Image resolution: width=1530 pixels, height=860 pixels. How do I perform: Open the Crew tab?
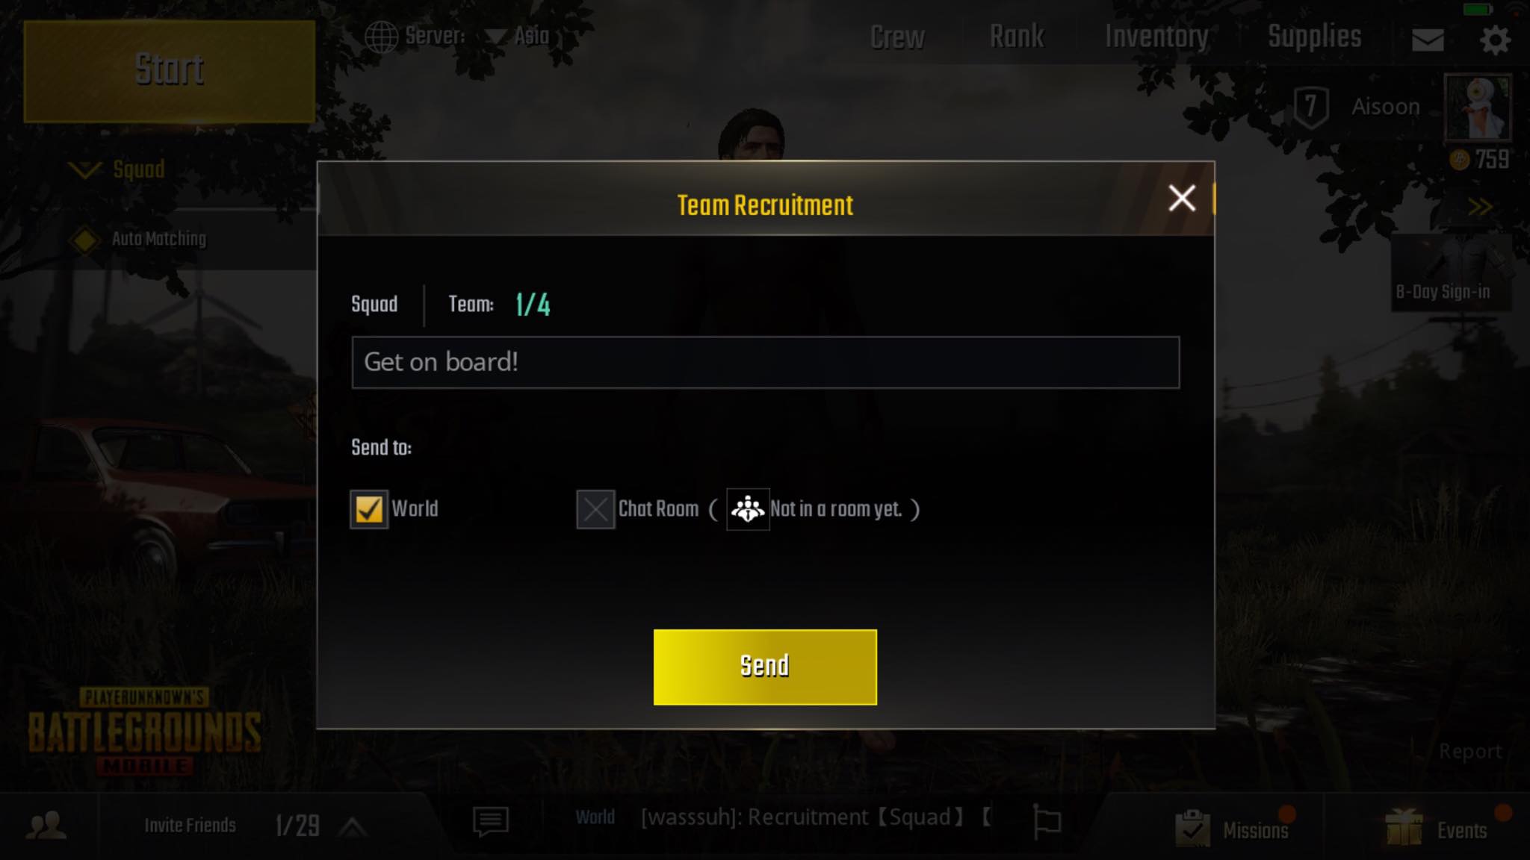[897, 37]
